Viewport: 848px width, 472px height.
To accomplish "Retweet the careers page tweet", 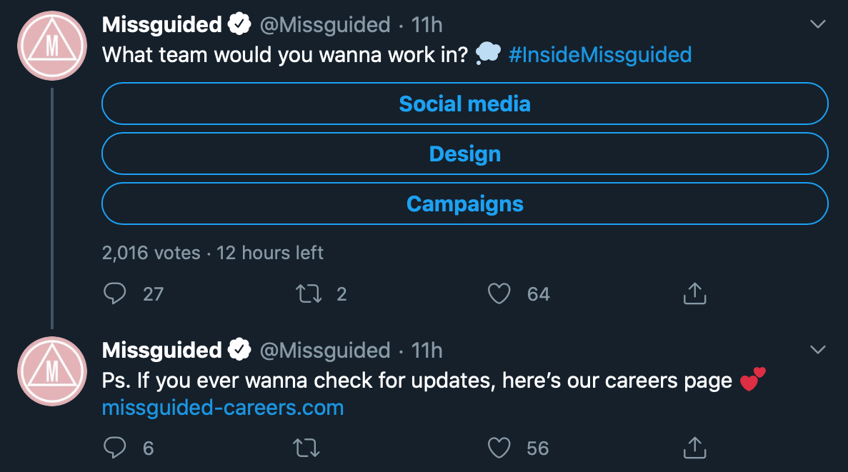I will click(x=306, y=448).
